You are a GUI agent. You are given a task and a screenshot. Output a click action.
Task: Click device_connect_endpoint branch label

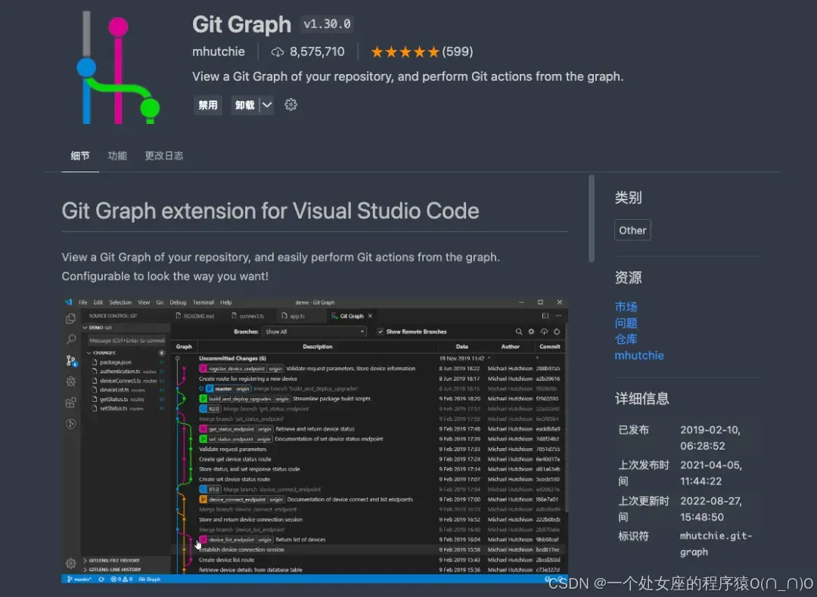(241, 500)
